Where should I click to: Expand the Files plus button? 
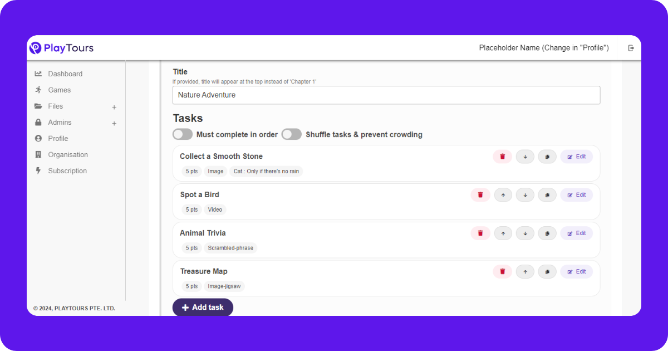click(x=114, y=107)
